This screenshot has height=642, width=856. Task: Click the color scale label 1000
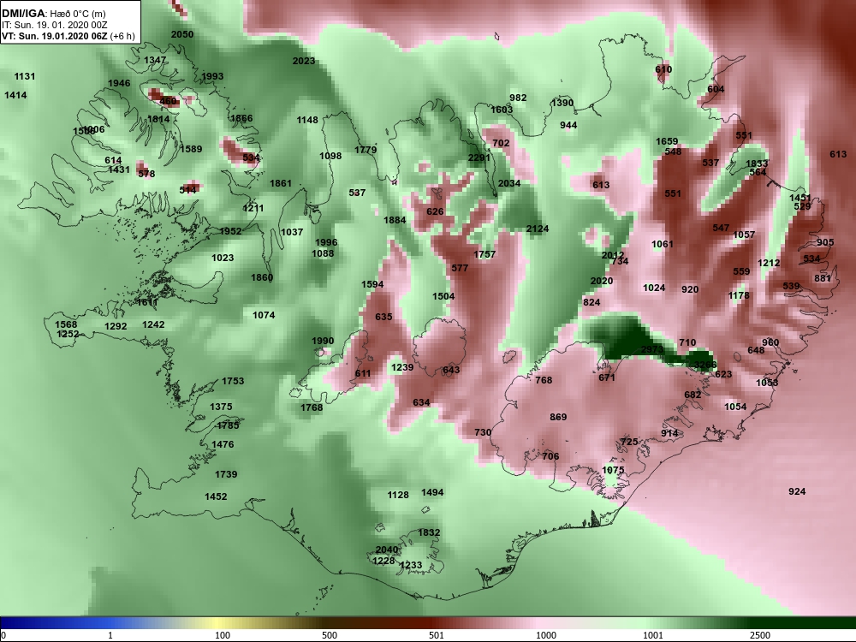546,635
